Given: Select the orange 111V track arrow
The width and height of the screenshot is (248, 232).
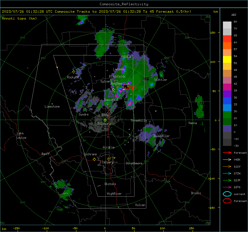Looking at the screenshot, I should [x=227, y=166].
